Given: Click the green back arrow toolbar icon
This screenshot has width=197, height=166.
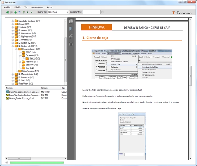Looking at the screenshot, I should click(x=7, y=12).
